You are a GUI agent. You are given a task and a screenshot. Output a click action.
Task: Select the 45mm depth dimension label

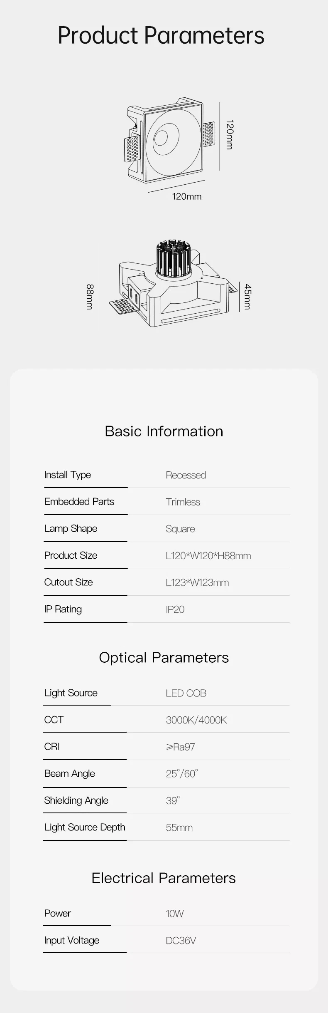pos(247,297)
